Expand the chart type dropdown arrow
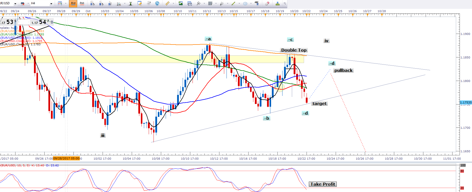 [65, 4]
